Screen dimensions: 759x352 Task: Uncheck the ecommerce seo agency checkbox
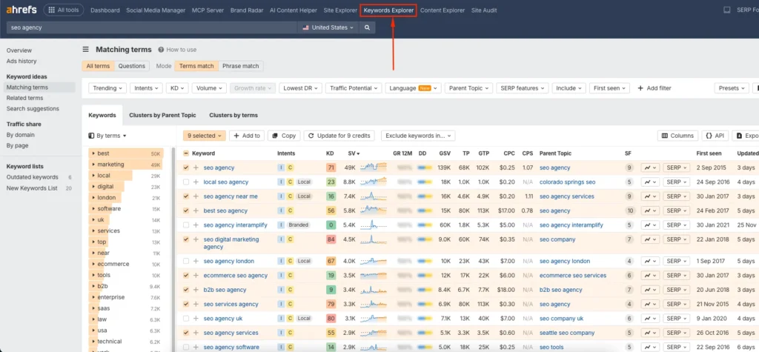pos(186,276)
